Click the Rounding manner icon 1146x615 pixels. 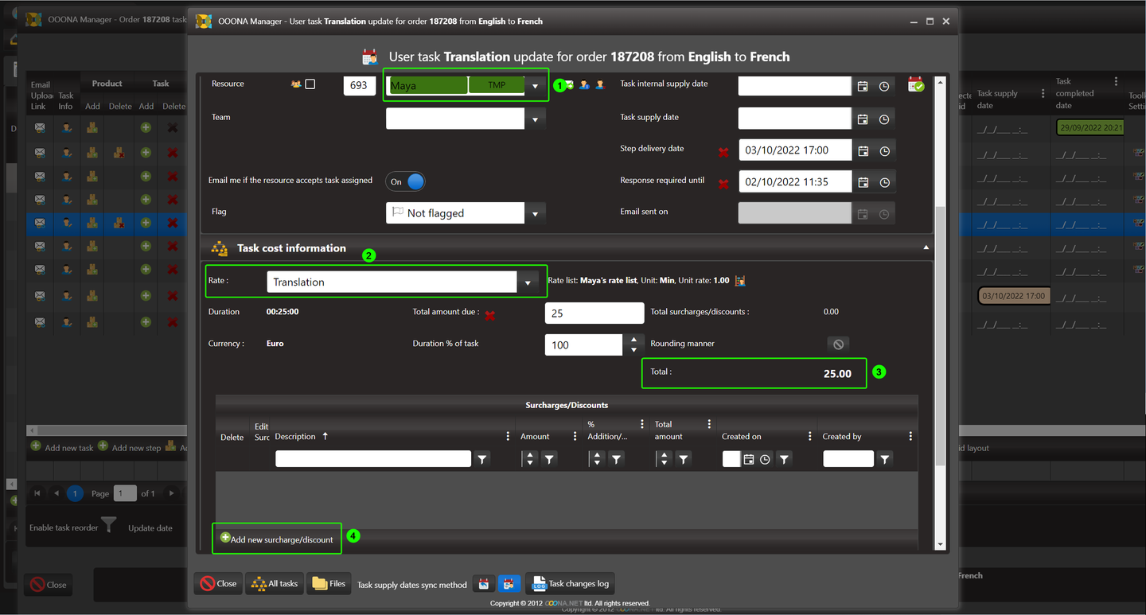tap(837, 344)
